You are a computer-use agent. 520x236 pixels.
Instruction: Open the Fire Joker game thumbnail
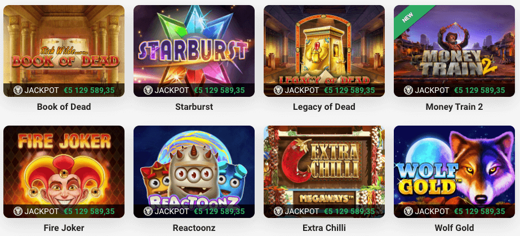[x=64, y=172]
